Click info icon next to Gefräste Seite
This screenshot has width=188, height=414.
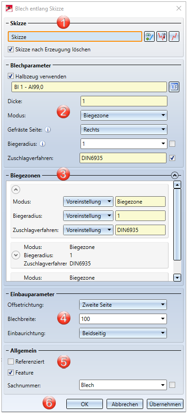48,130
